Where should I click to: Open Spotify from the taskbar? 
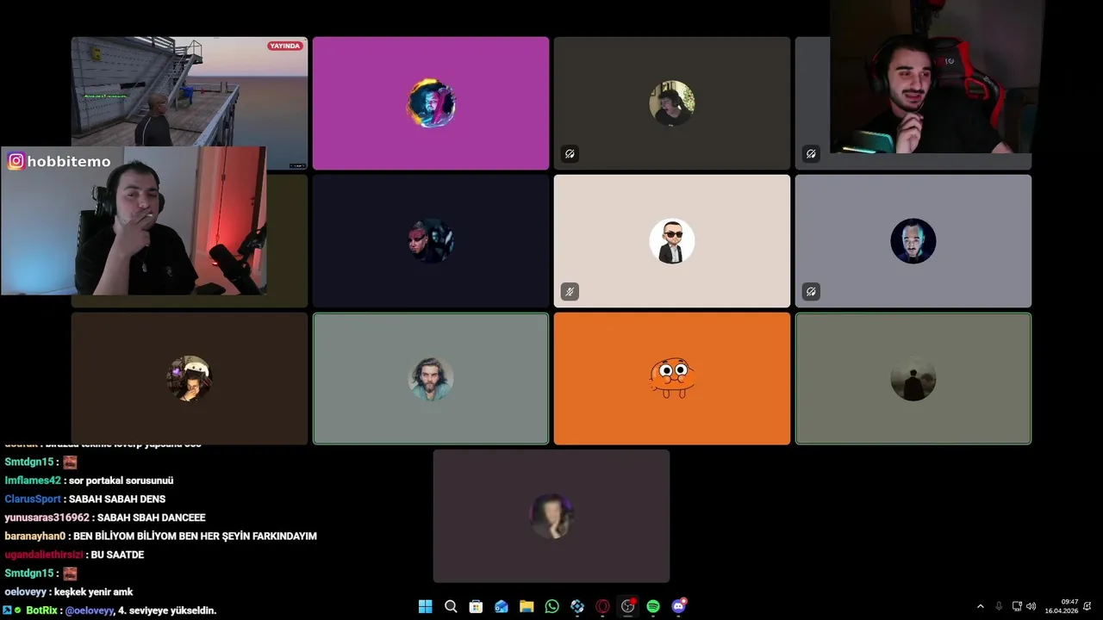tap(653, 606)
